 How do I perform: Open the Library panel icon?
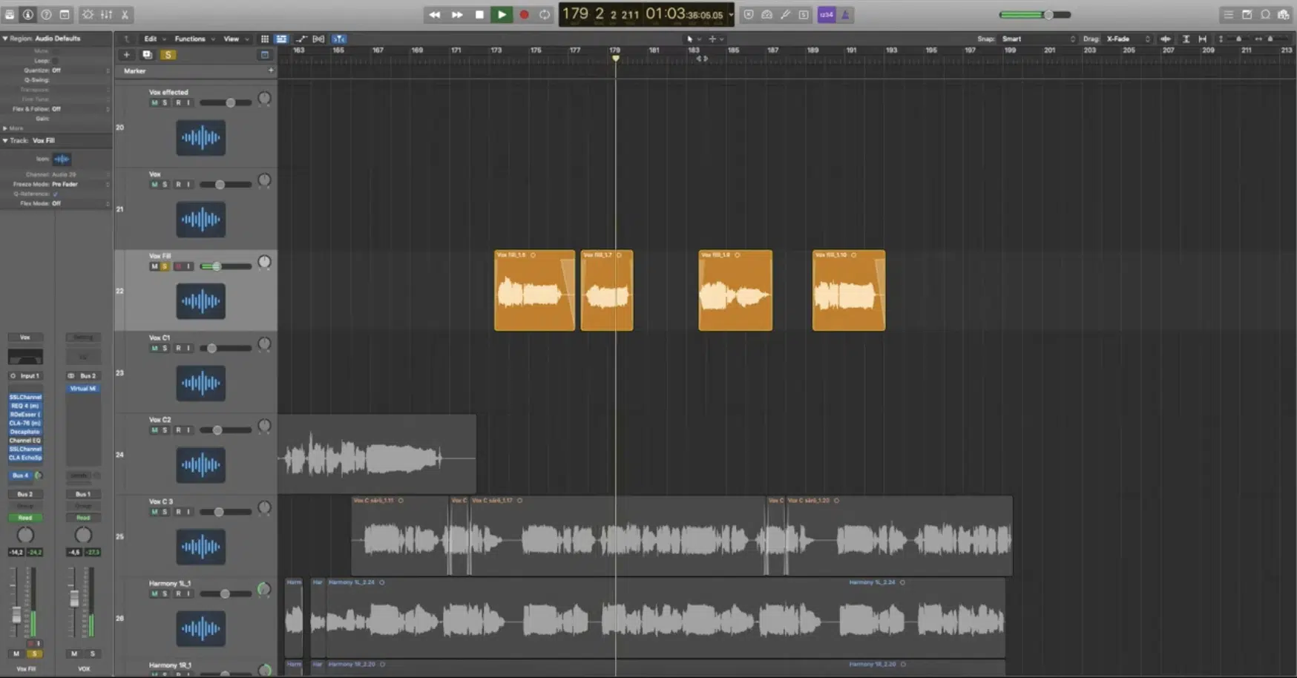click(10, 14)
